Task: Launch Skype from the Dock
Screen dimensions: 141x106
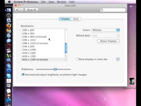Action: click(9, 76)
